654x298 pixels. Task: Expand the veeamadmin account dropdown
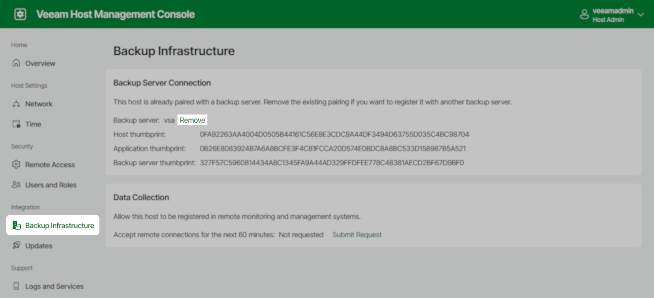point(640,14)
